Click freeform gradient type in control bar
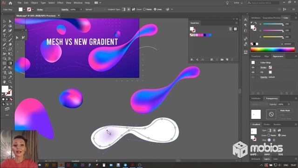Viewport: 298px width, 168px height. coord(134,9)
